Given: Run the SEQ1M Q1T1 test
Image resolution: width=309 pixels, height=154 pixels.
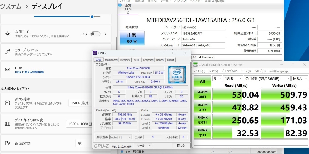Looking at the screenshot, I should click(202, 107).
